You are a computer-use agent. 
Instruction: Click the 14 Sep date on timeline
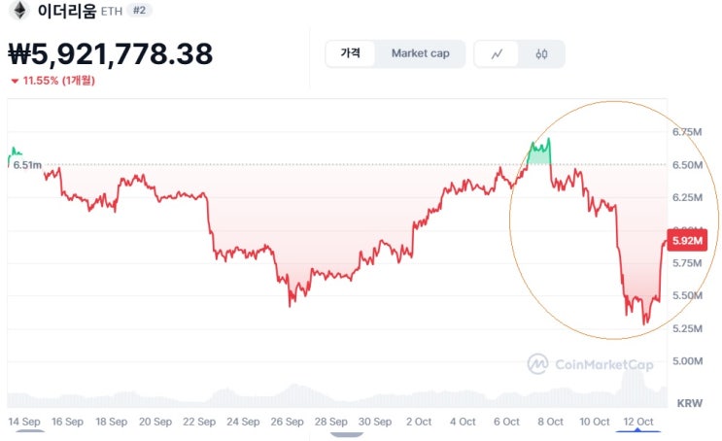[x=23, y=422]
